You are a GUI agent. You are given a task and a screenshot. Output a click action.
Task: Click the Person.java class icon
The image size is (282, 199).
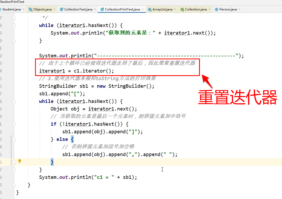click(217, 9)
